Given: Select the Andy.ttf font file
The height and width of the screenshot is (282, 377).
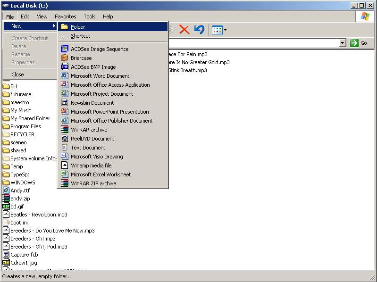Looking at the screenshot, I should tap(17, 191).
